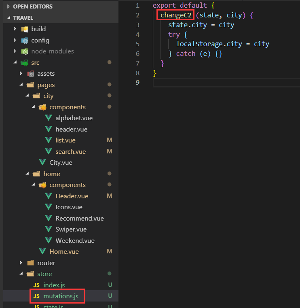Select mutations.js in the explorer
The image size is (300, 308).
(61, 296)
